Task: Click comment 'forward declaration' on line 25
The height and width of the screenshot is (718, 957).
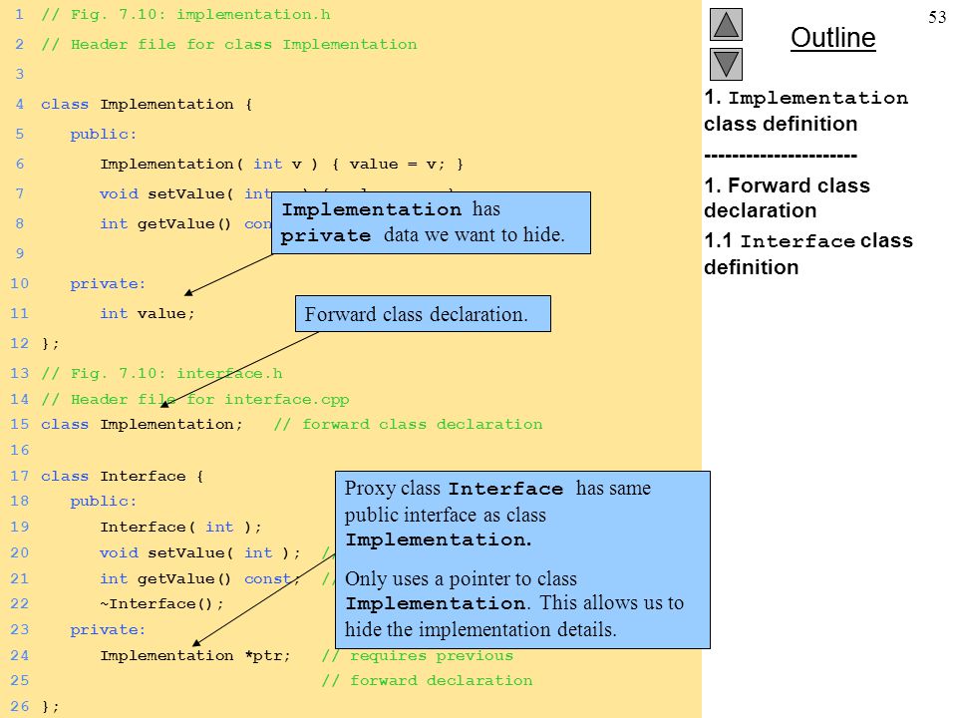Action: click(427, 681)
